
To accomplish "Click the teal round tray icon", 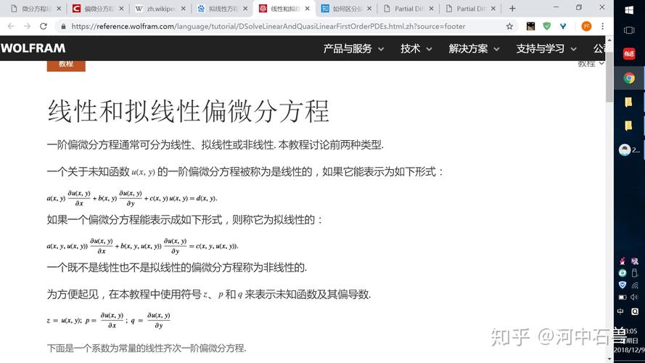I will (x=623, y=272).
